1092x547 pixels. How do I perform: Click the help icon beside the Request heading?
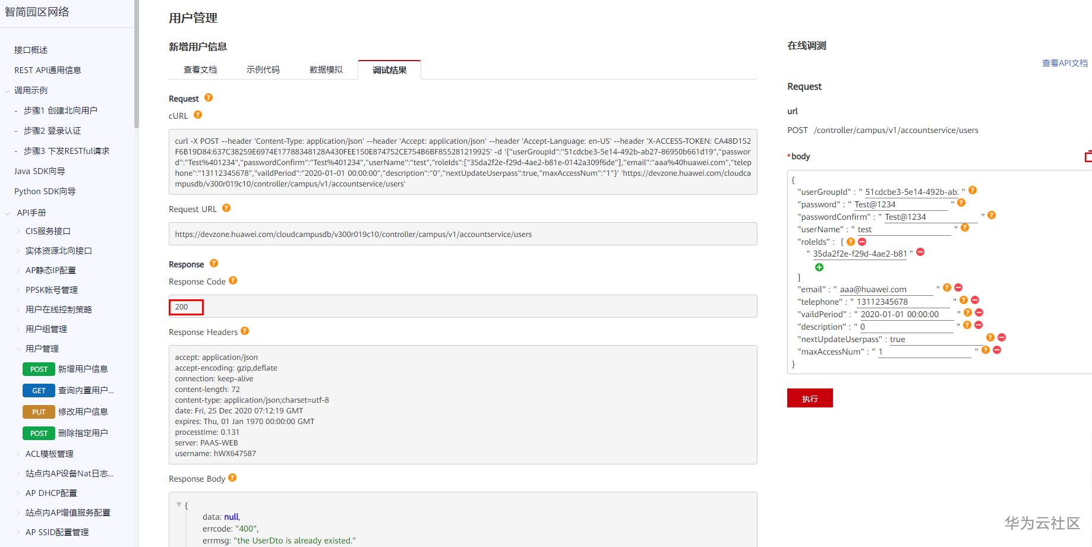(x=209, y=97)
